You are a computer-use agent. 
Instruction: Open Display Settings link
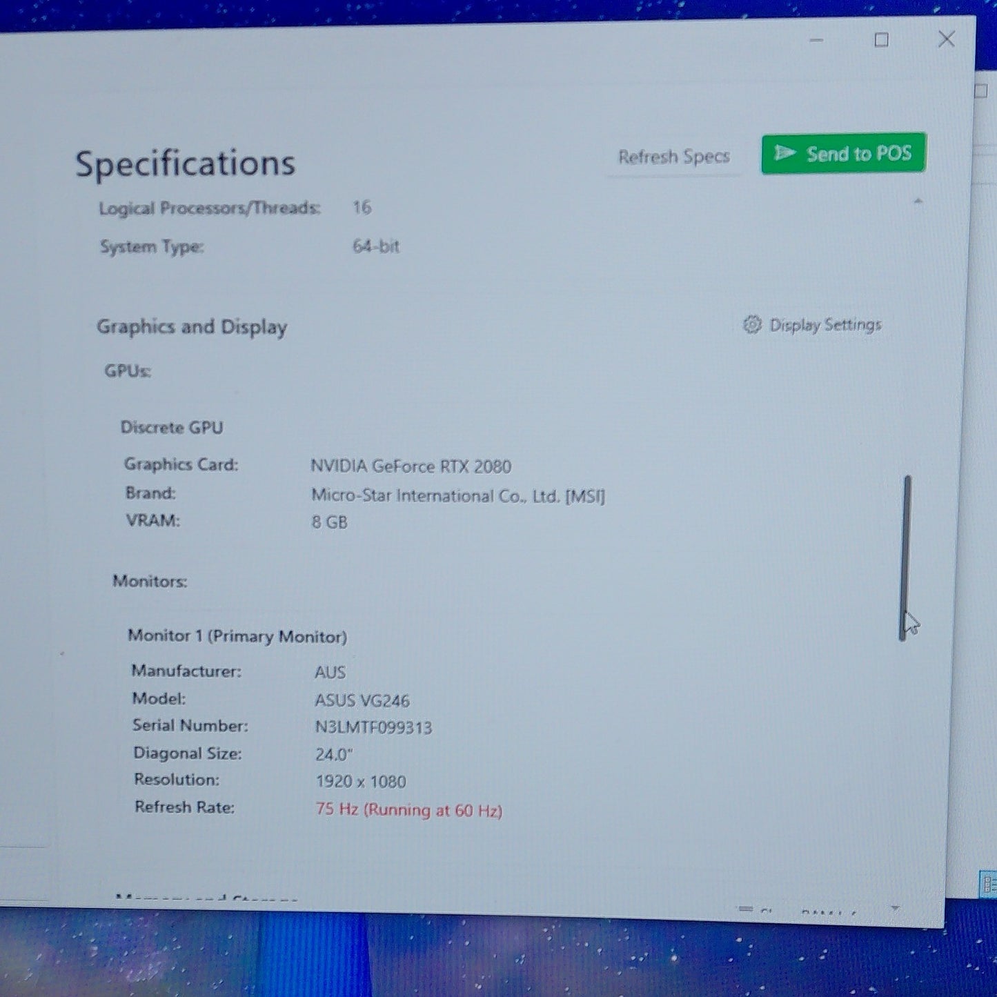point(813,324)
